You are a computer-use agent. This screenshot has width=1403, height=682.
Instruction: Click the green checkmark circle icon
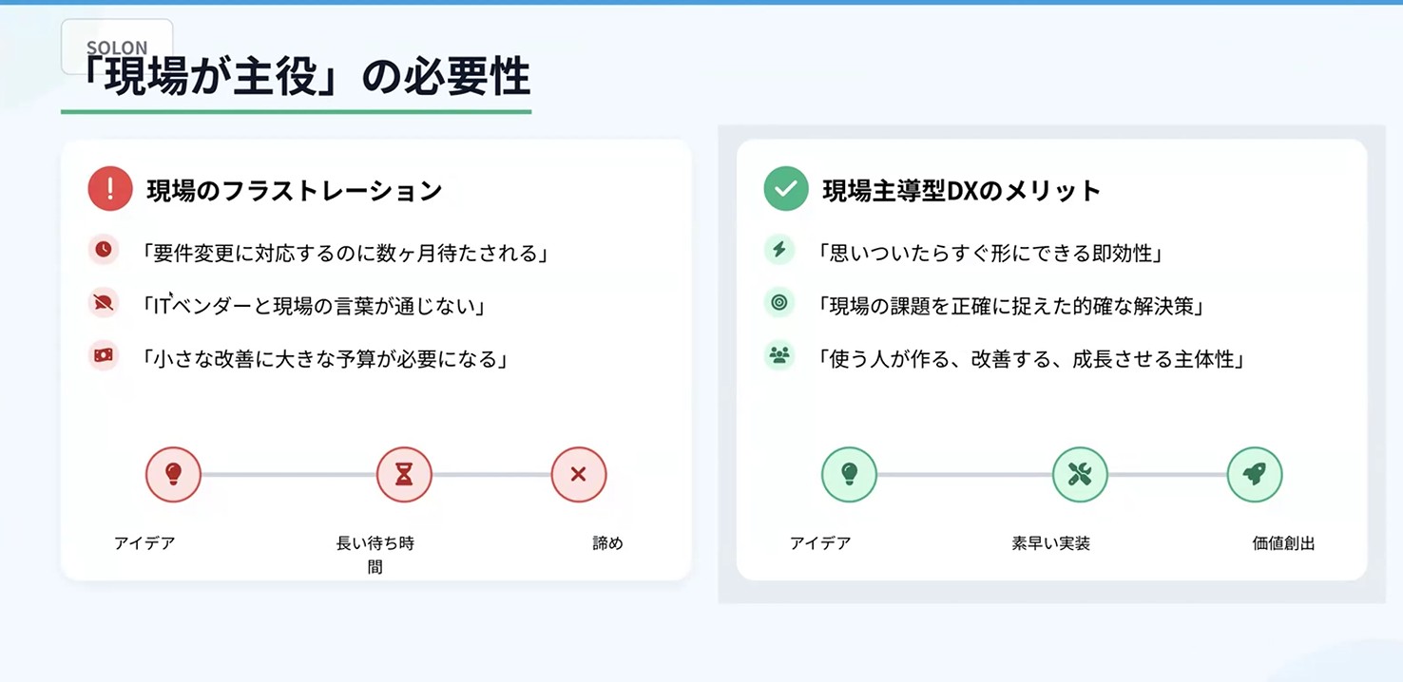[786, 189]
